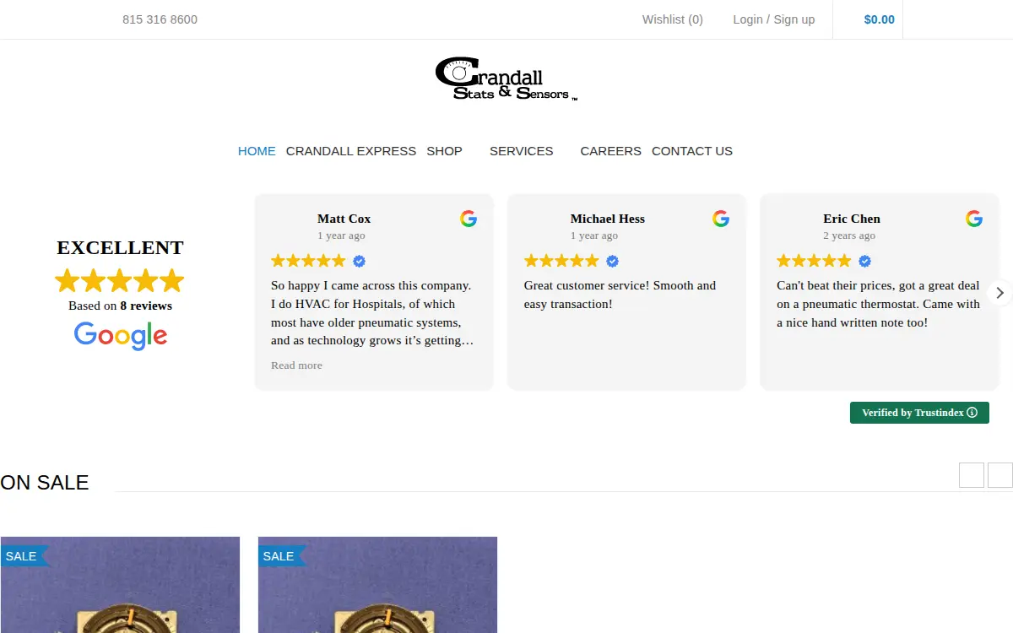The width and height of the screenshot is (1013, 633).
Task: Click the phone number 815 316 8600
Action: [x=160, y=19]
